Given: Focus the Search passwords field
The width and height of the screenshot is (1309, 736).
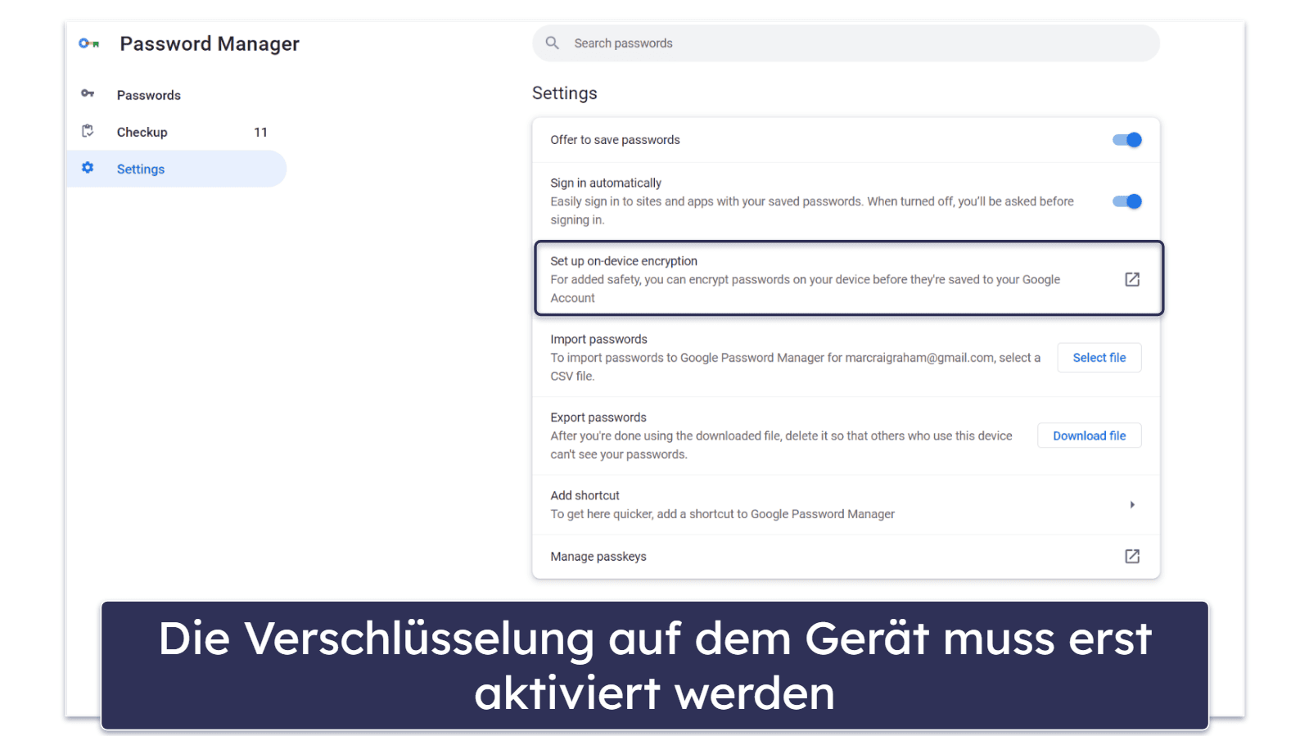Looking at the screenshot, I should click(846, 43).
